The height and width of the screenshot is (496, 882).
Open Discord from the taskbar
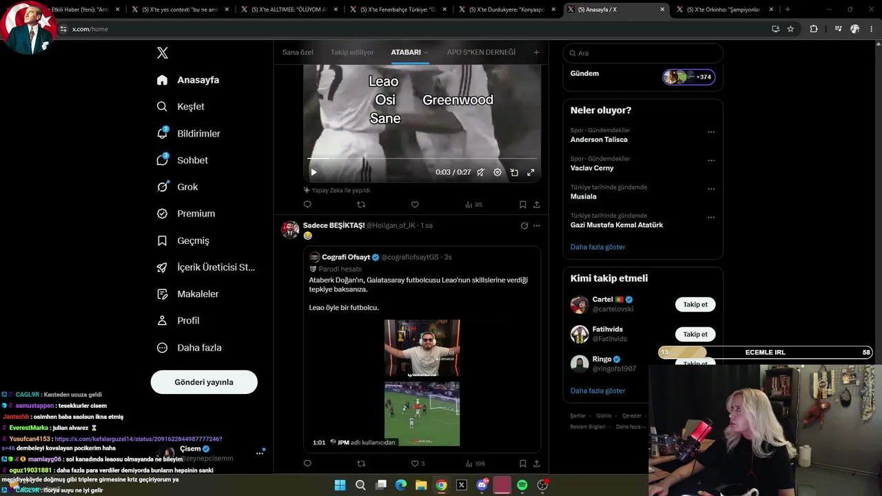coord(482,485)
